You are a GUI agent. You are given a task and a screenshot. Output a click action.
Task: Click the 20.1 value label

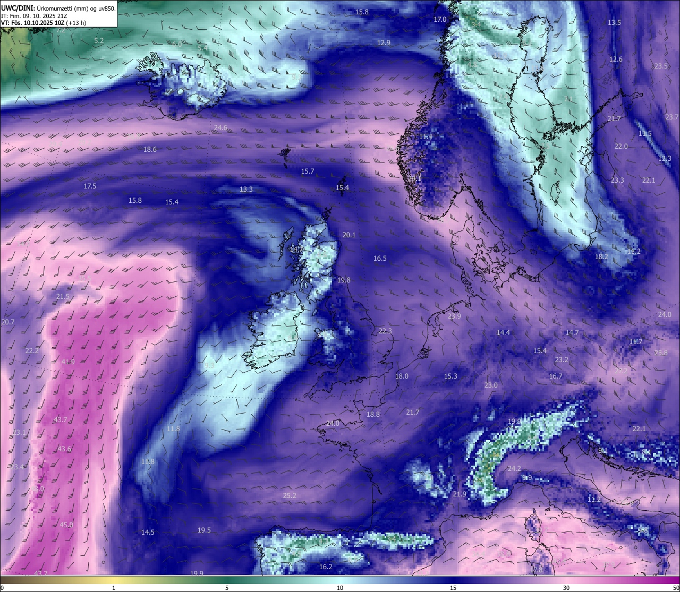click(348, 235)
